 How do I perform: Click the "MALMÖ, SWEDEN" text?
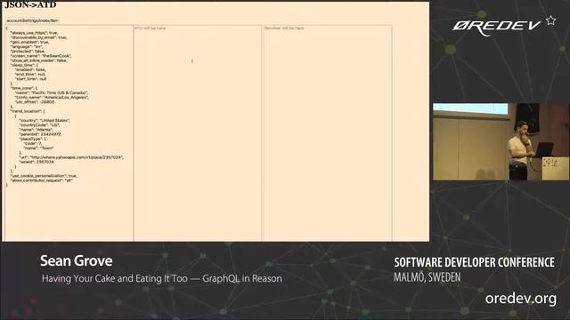click(x=427, y=277)
